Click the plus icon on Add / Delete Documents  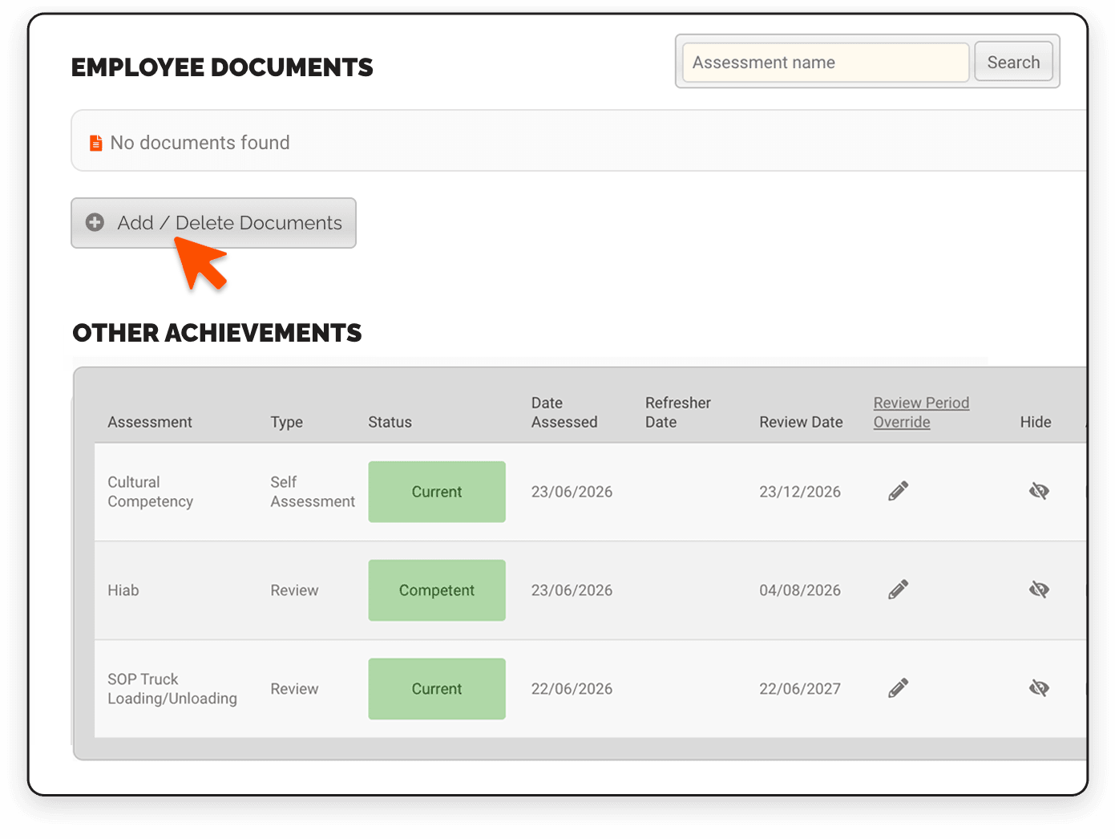click(x=95, y=222)
